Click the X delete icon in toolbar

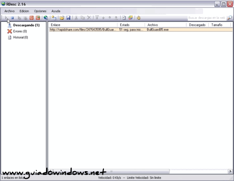tap(89, 18)
